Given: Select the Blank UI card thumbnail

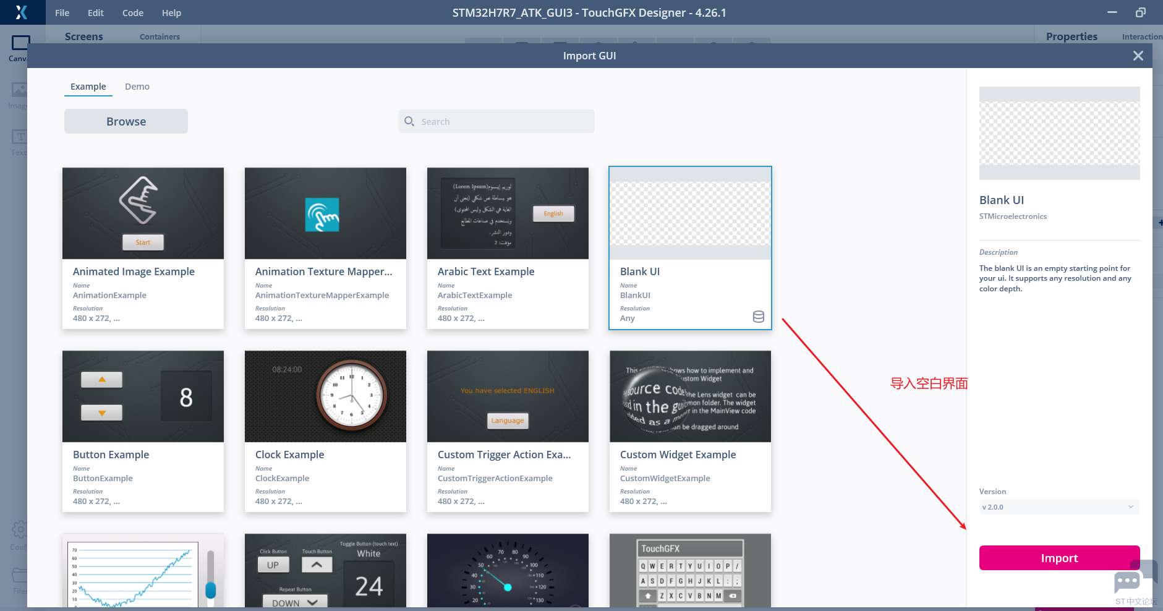Looking at the screenshot, I should [x=690, y=213].
